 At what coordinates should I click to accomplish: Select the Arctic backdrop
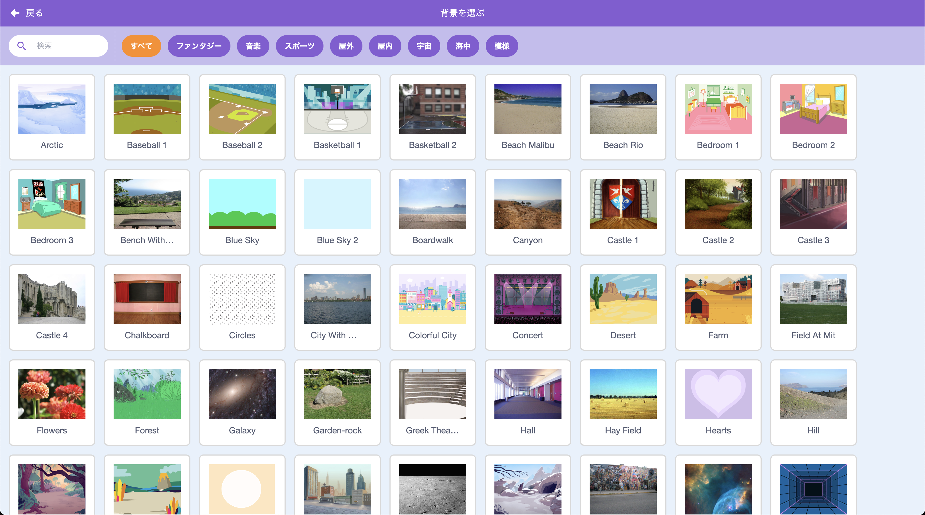[52, 109]
